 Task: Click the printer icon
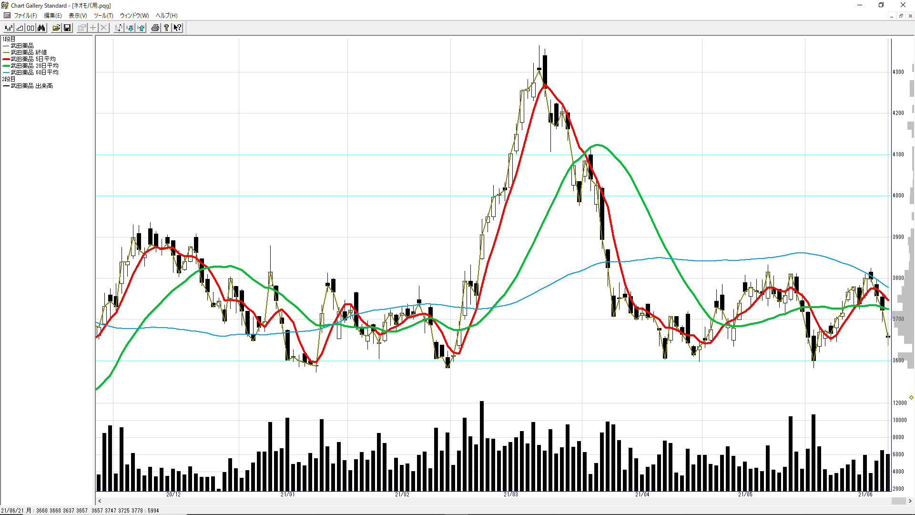tap(155, 28)
